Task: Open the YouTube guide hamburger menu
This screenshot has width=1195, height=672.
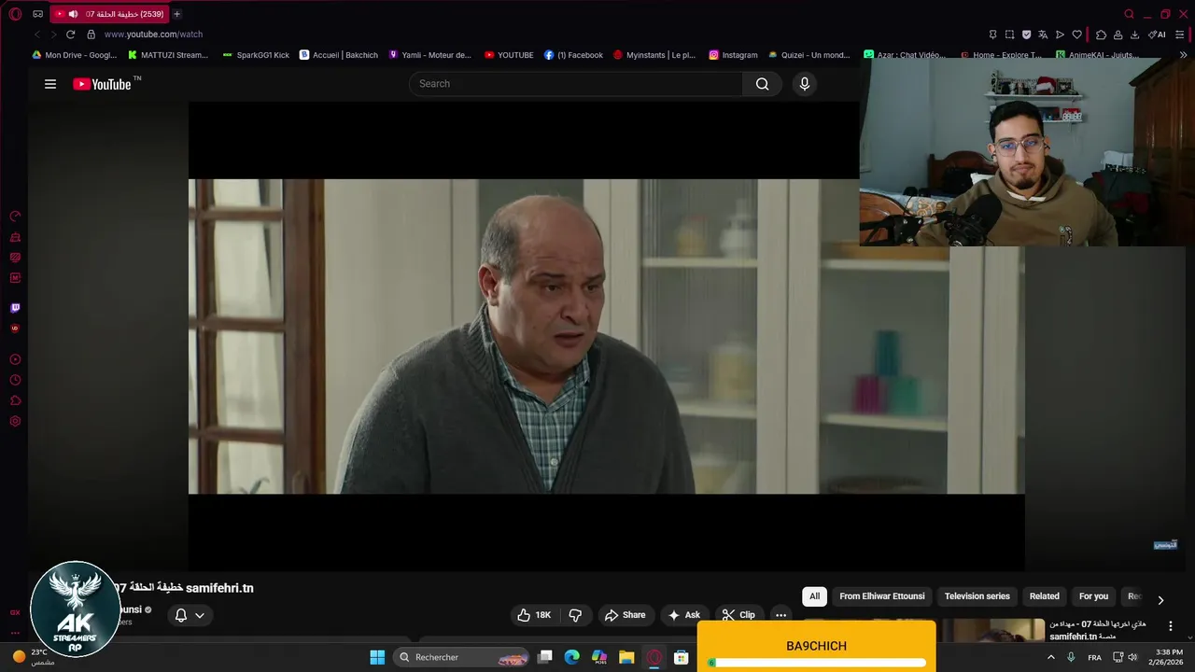Action: pos(50,84)
